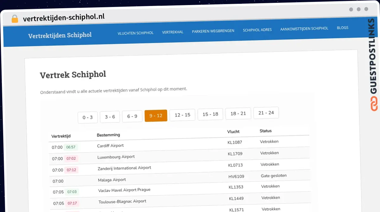Click the red 07:12 actual time badge

[x=71, y=170]
